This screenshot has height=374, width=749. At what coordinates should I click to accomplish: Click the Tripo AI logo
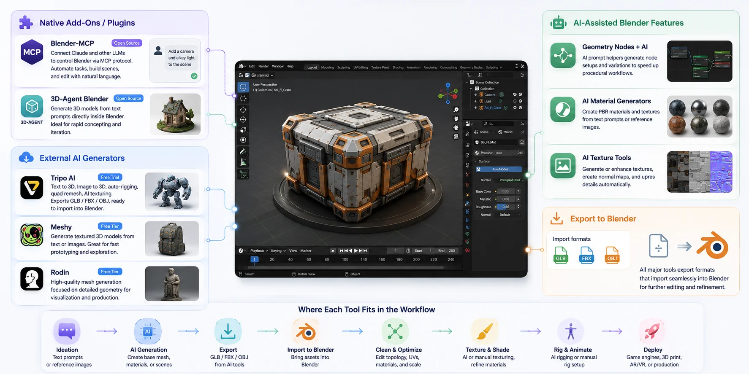pos(32,188)
